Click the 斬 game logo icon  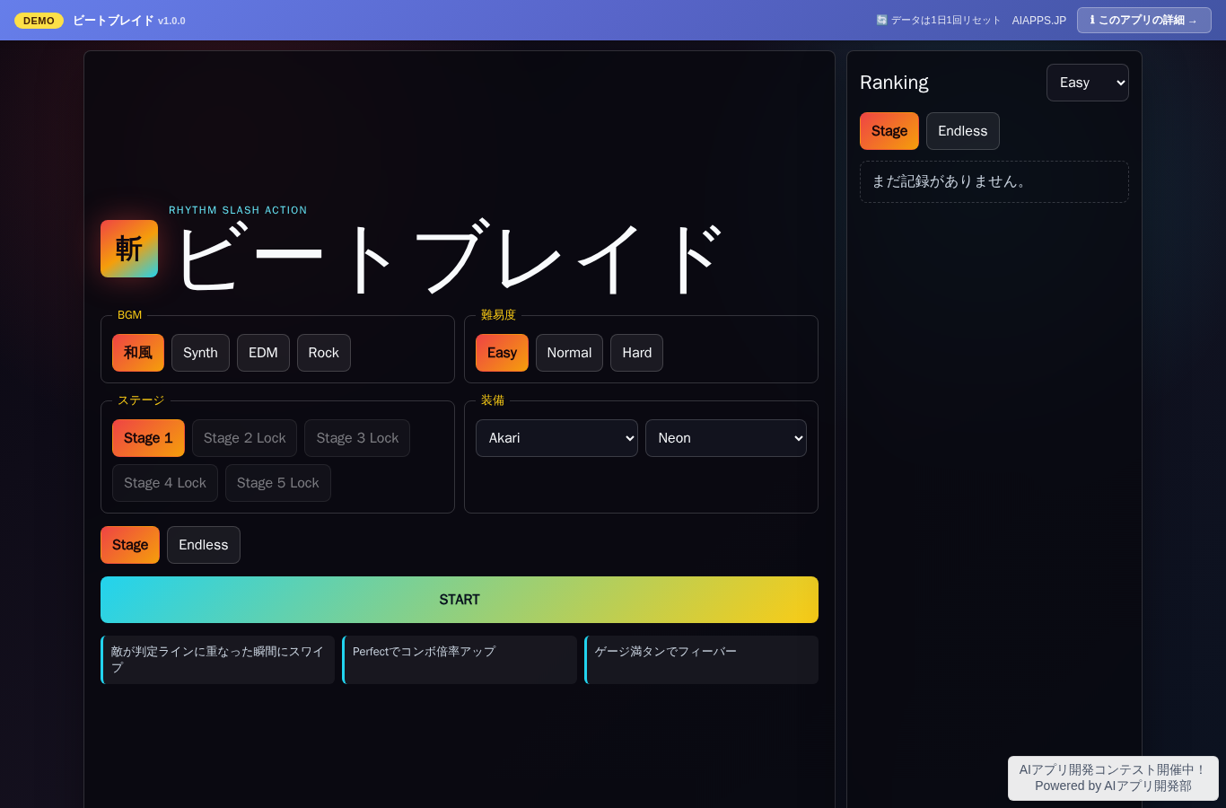[129, 249]
